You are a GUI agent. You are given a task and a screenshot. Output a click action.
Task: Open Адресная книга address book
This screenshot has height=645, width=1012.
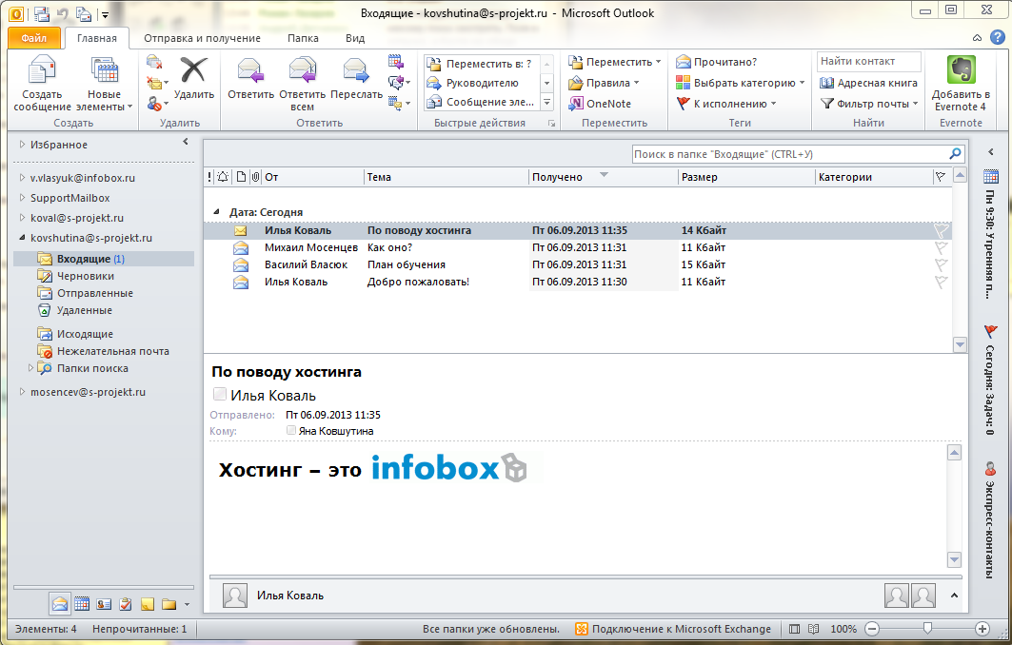868,83
